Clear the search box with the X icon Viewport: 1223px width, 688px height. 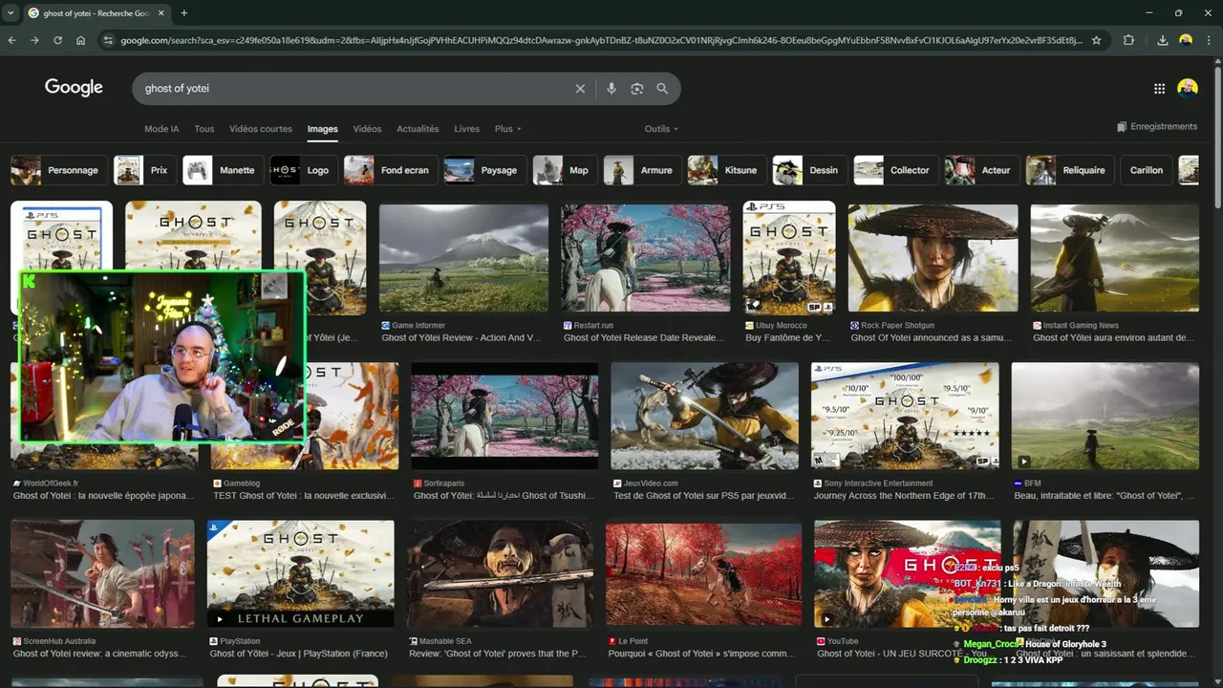click(x=580, y=88)
